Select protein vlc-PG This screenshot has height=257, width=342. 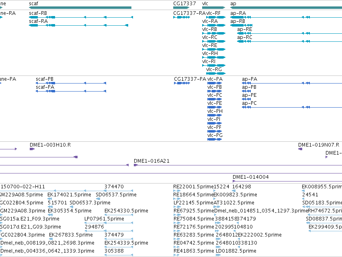[x=215, y=135]
